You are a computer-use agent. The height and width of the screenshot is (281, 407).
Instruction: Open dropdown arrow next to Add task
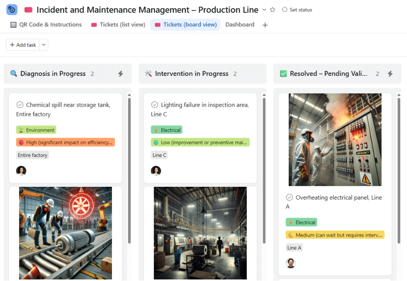[44, 45]
